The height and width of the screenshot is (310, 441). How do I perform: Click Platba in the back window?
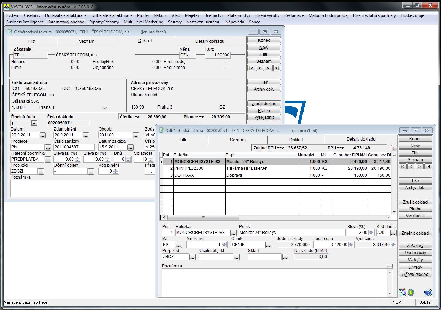click(264, 111)
